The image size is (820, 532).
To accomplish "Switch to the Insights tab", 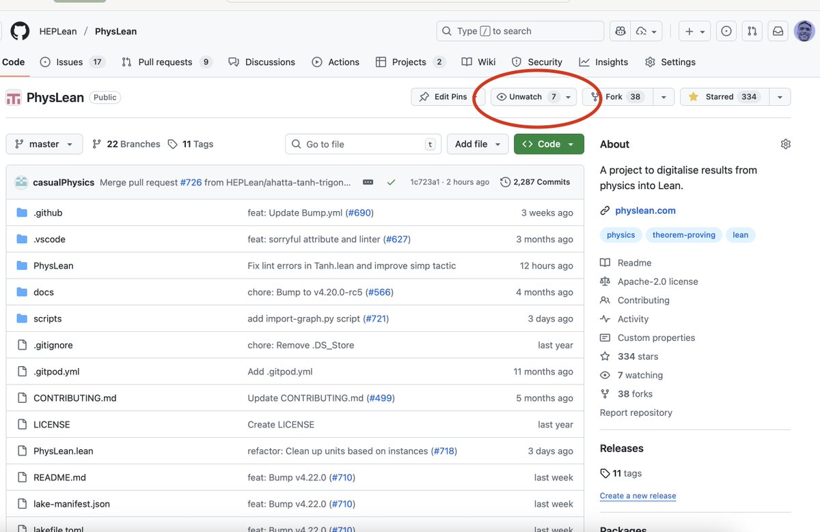I will 603,62.
